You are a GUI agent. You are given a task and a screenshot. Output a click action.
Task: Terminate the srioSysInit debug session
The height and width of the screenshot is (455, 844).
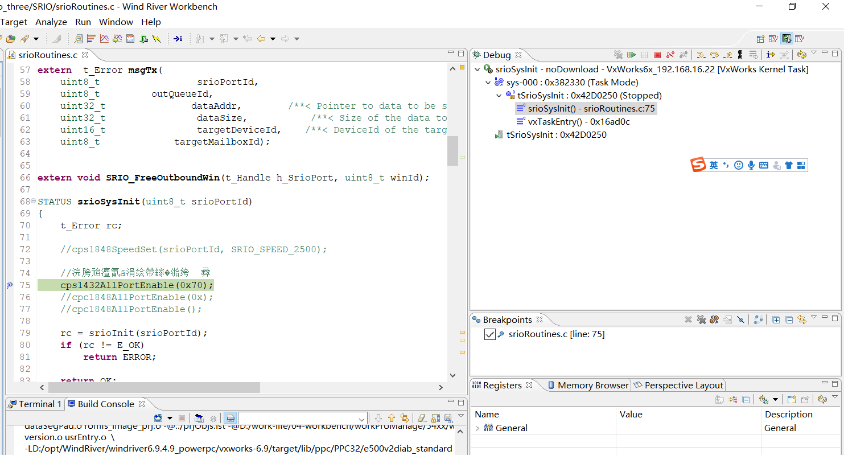click(x=657, y=55)
